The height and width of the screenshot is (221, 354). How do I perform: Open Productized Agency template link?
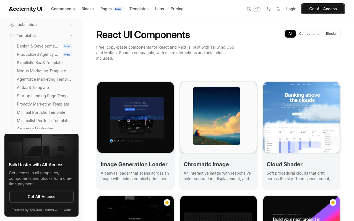coord(38,54)
